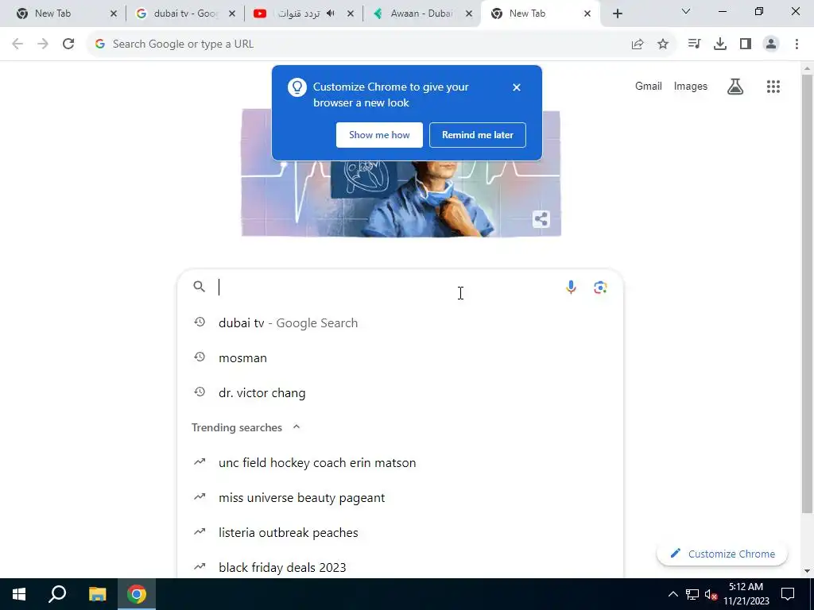This screenshot has height=610, width=814.
Task: Open Windows taskbar search
Action: (x=57, y=594)
